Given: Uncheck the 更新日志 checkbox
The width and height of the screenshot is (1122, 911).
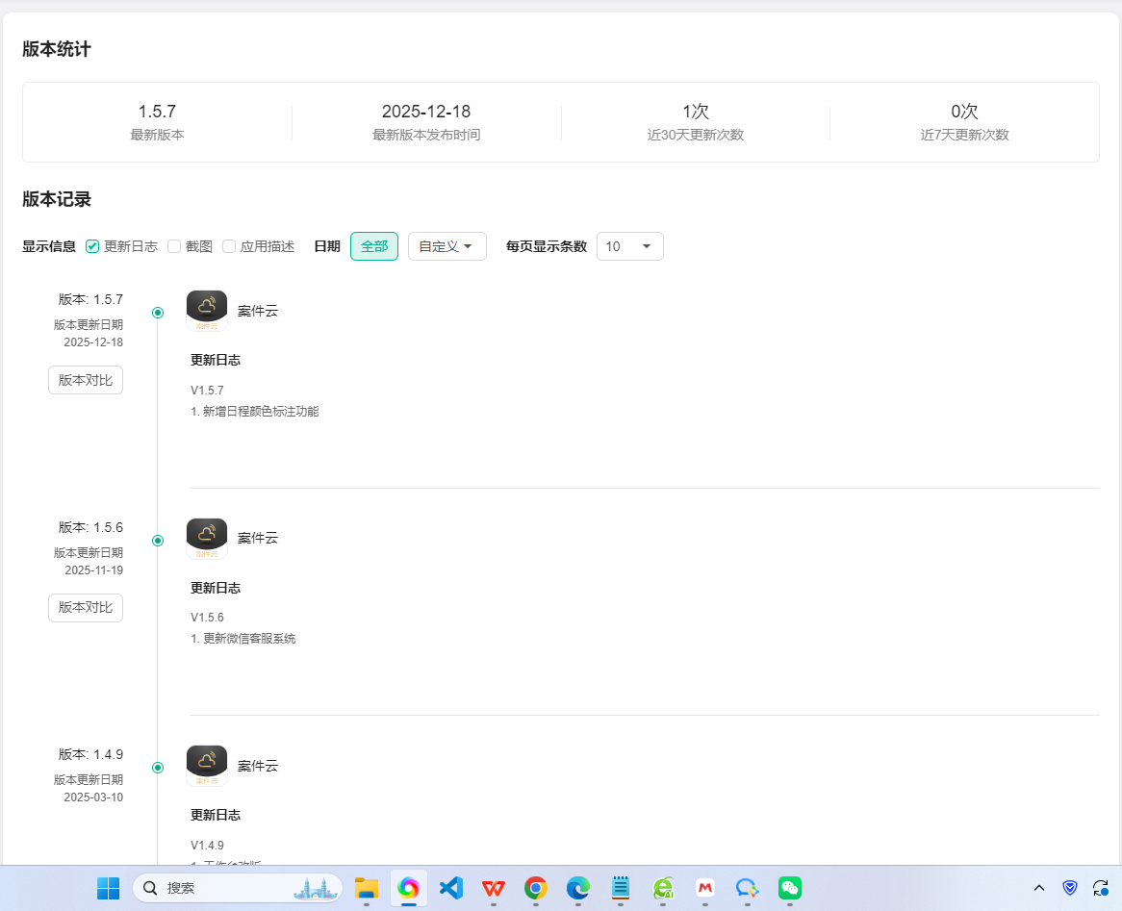Looking at the screenshot, I should (92, 246).
